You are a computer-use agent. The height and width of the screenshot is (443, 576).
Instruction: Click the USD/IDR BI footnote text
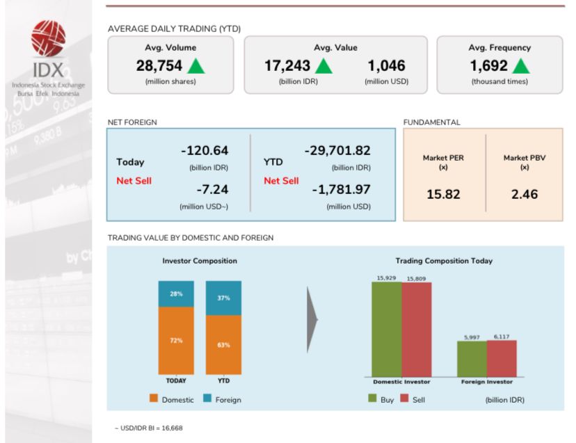coord(149,428)
